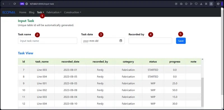Open the shield privacy protection icon
The image size is (224, 110).
coord(186,4)
